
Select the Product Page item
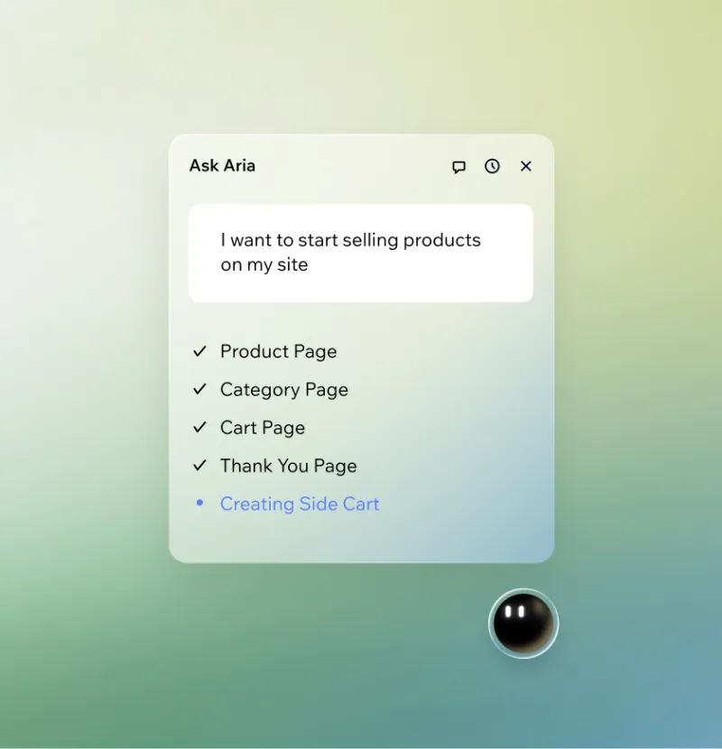click(x=279, y=352)
